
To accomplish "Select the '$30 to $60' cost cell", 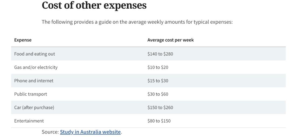I will (158, 94).
